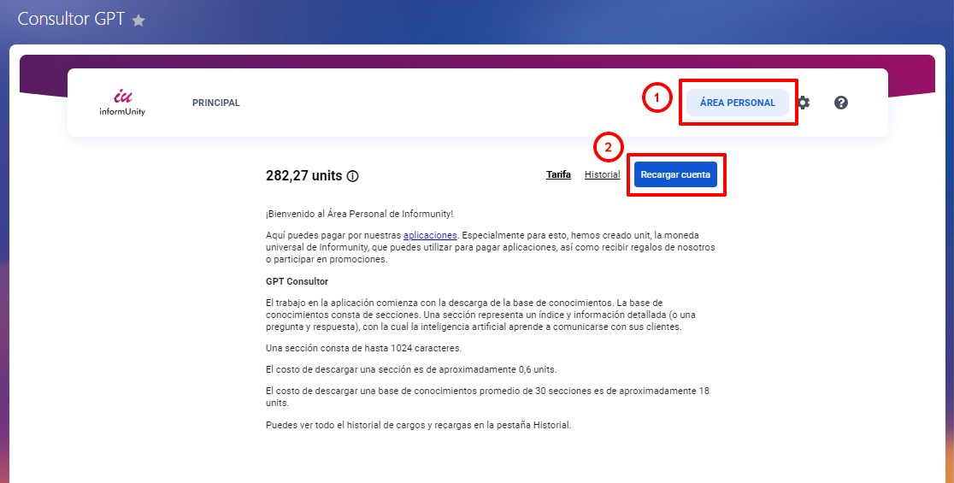
Task: Click the info icon next to units balance
Action: 353,176
